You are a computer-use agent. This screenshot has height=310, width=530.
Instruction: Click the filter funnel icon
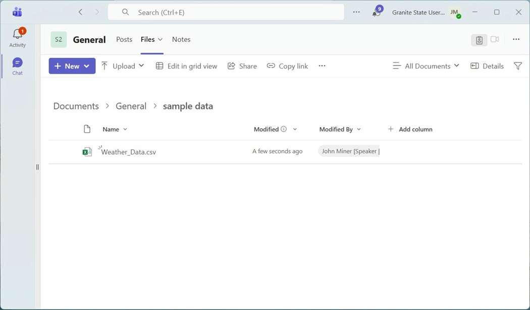pos(517,66)
